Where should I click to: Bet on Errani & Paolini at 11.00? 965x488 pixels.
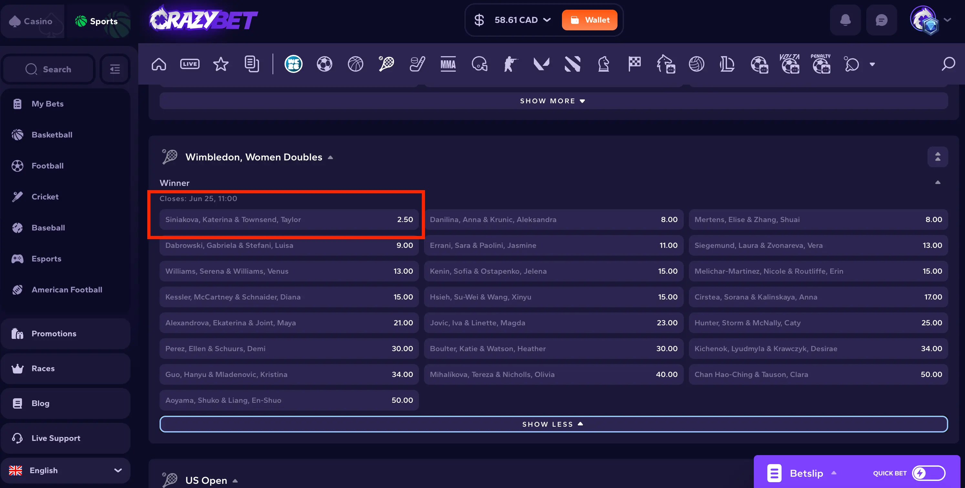click(553, 245)
